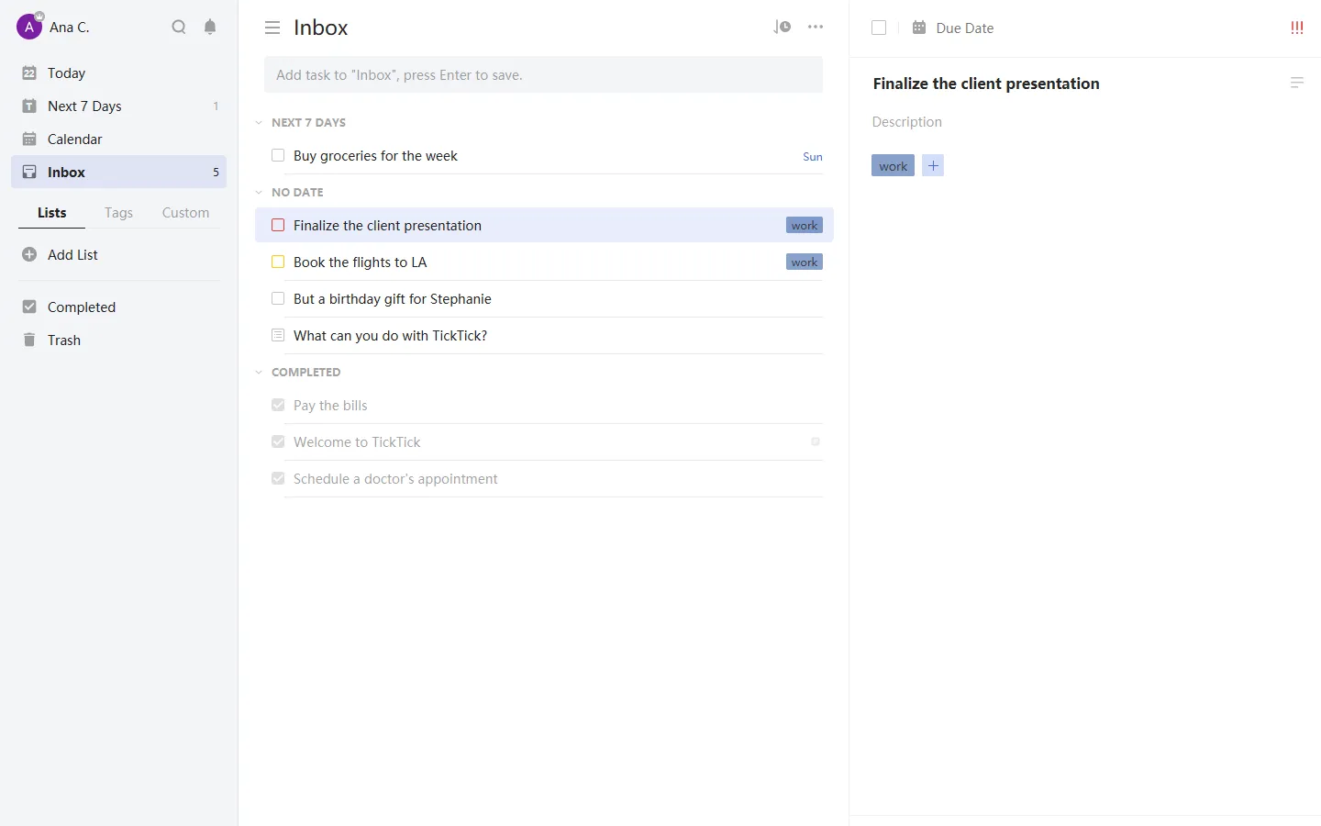
Task: Click the Due Date calendar icon
Action: coord(919,28)
